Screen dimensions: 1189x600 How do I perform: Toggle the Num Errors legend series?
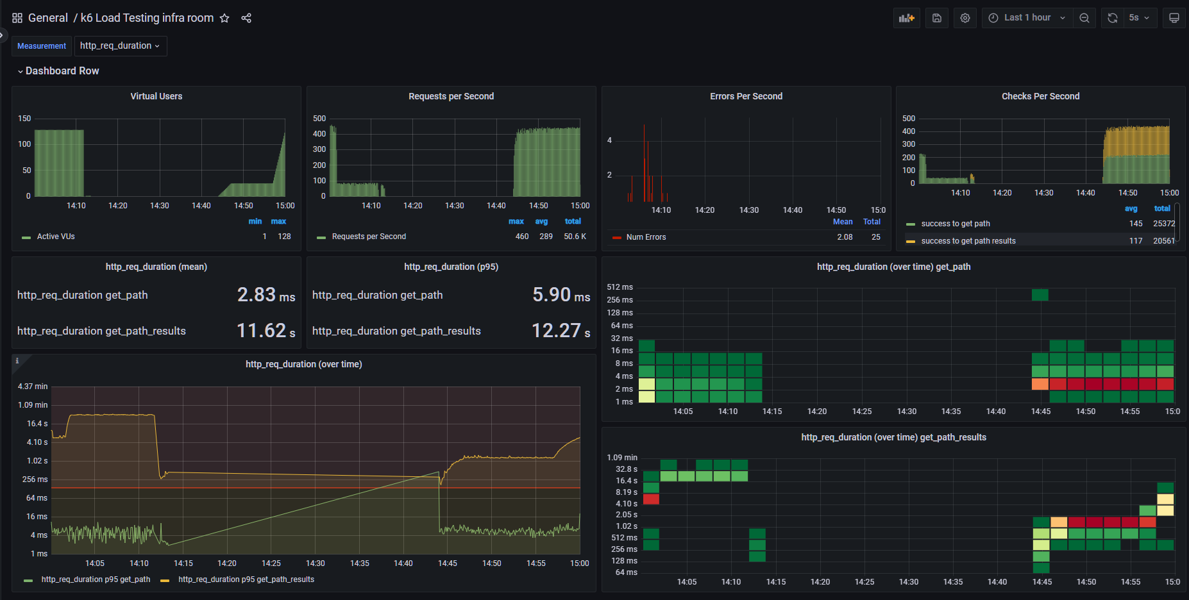pos(646,237)
